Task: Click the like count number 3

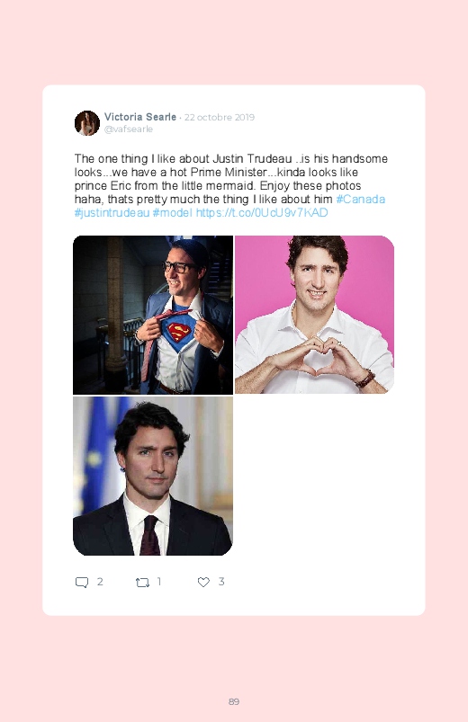Action: [x=221, y=582]
